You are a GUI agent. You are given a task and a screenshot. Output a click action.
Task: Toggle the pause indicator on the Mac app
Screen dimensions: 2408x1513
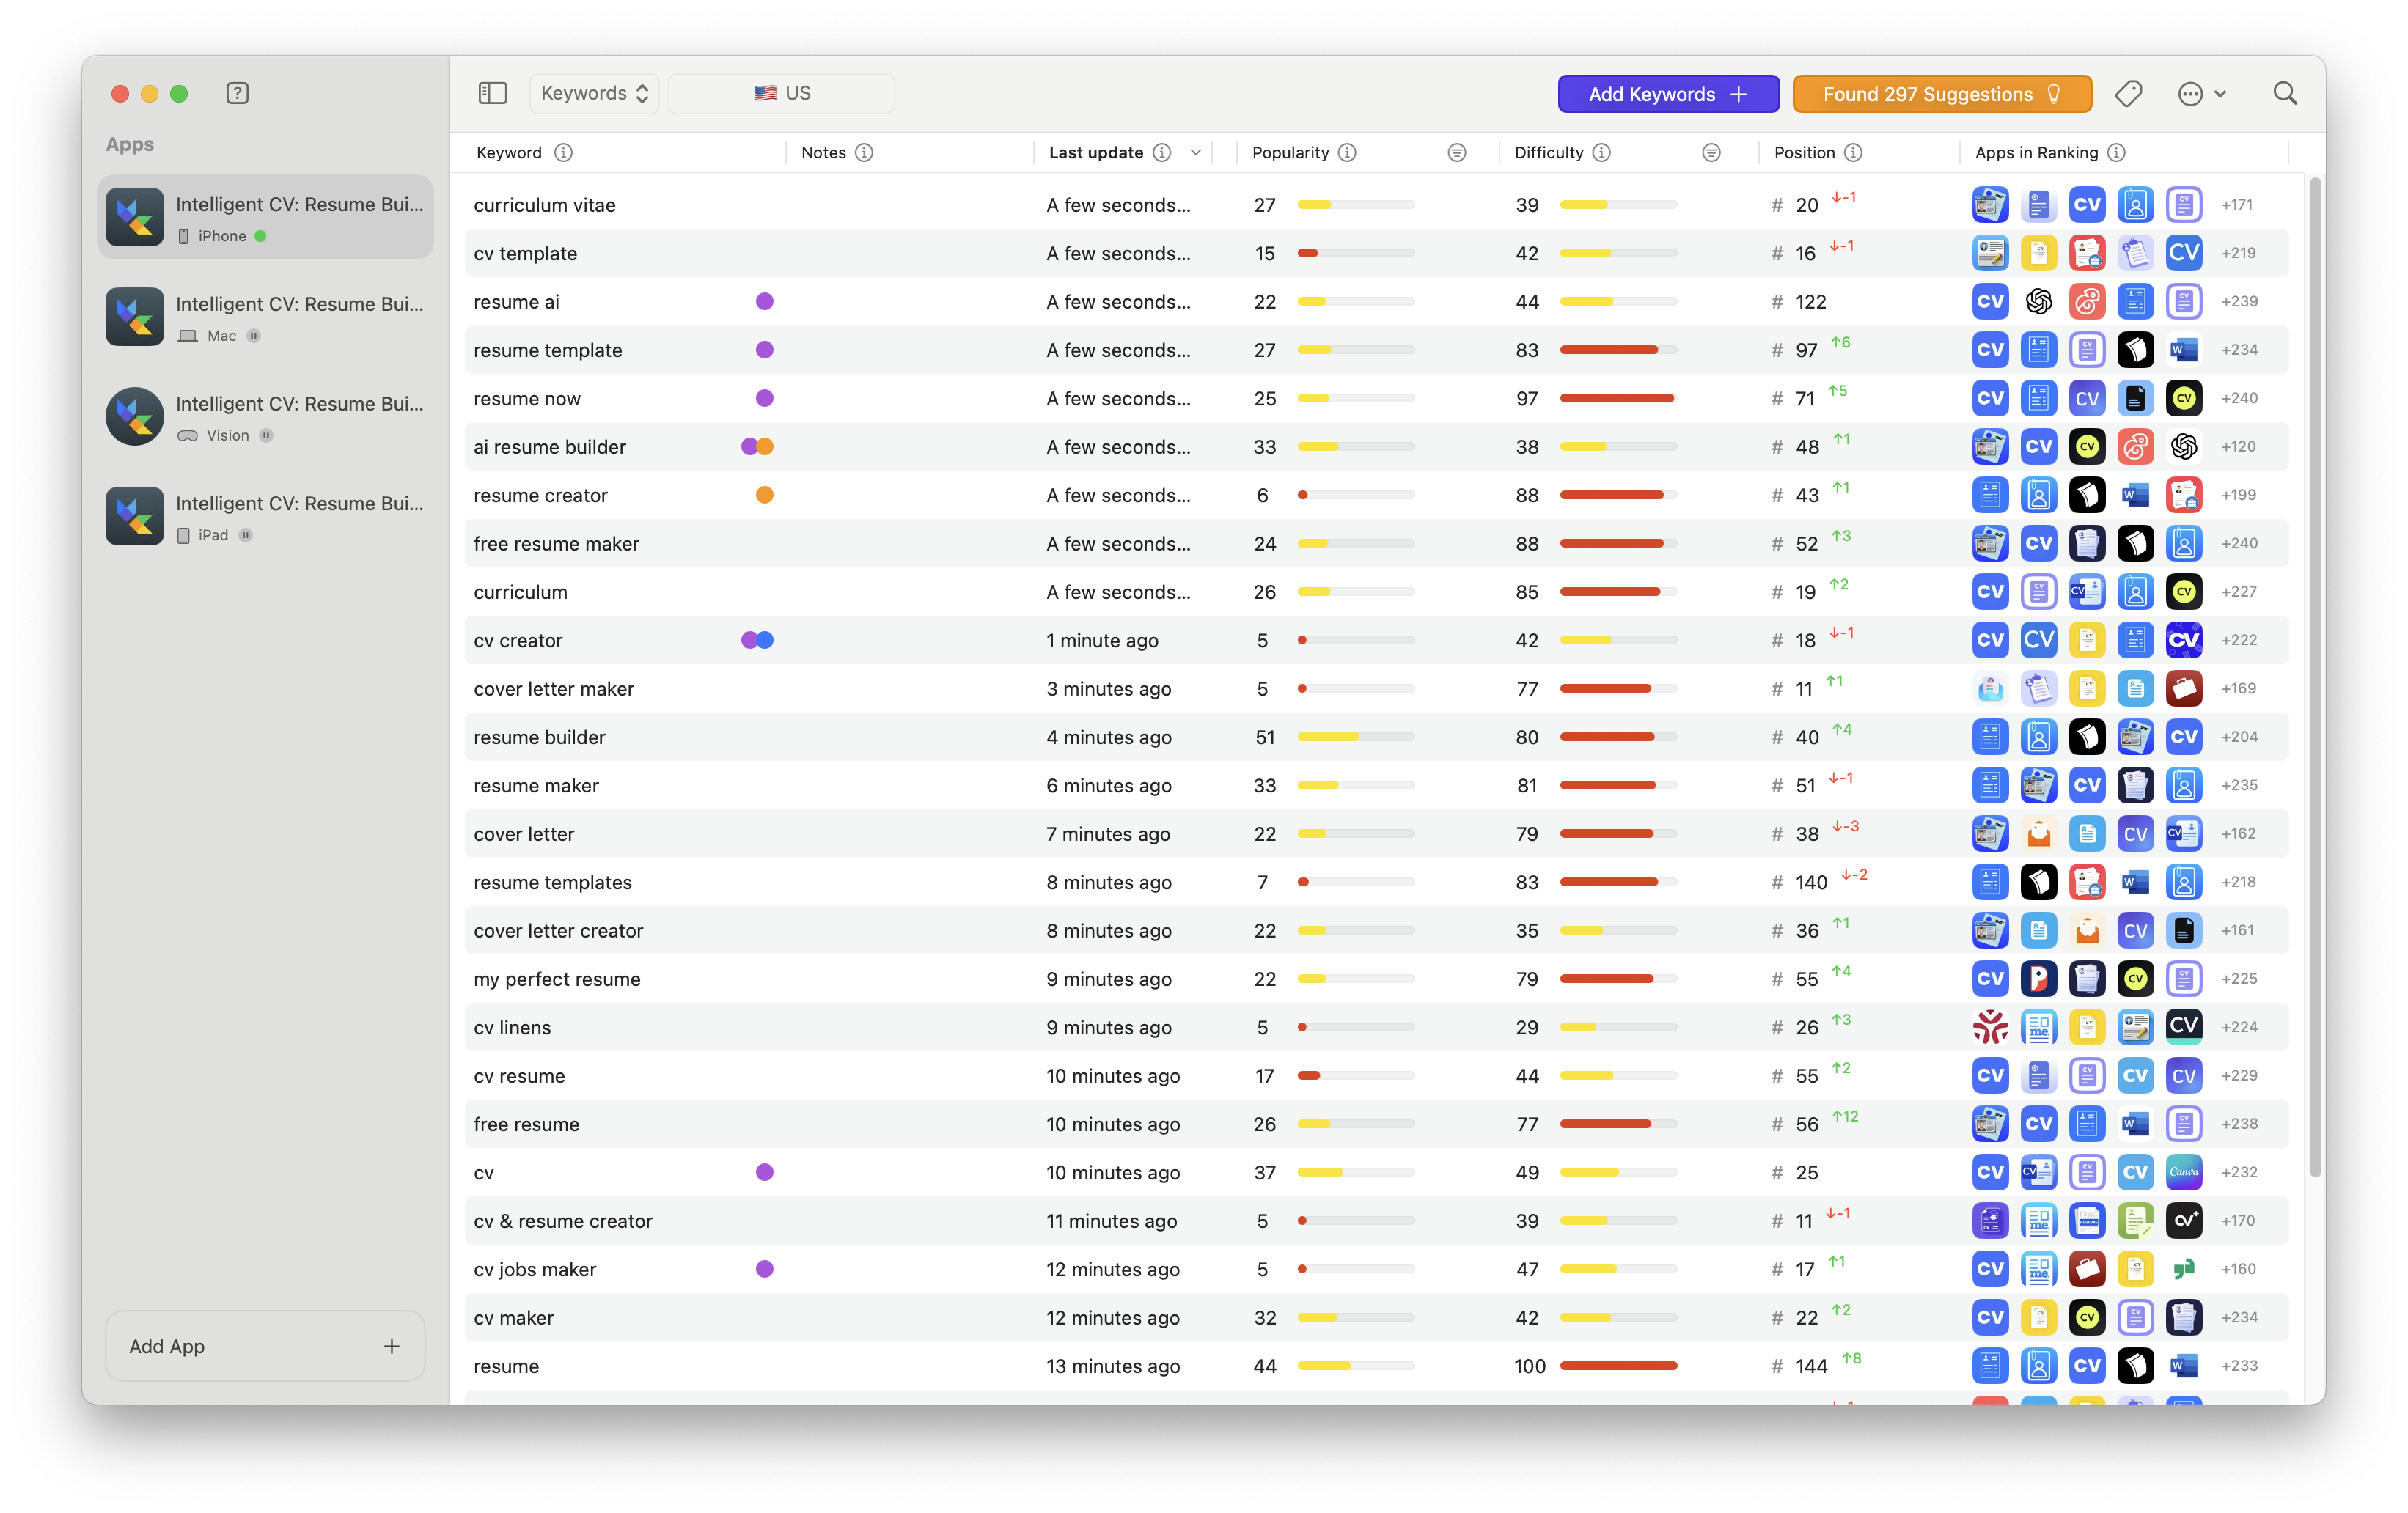(x=254, y=336)
